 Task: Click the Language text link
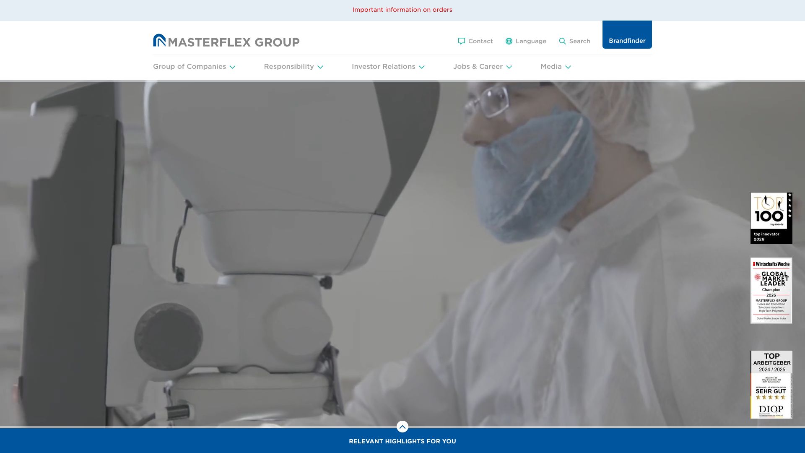coord(531,41)
